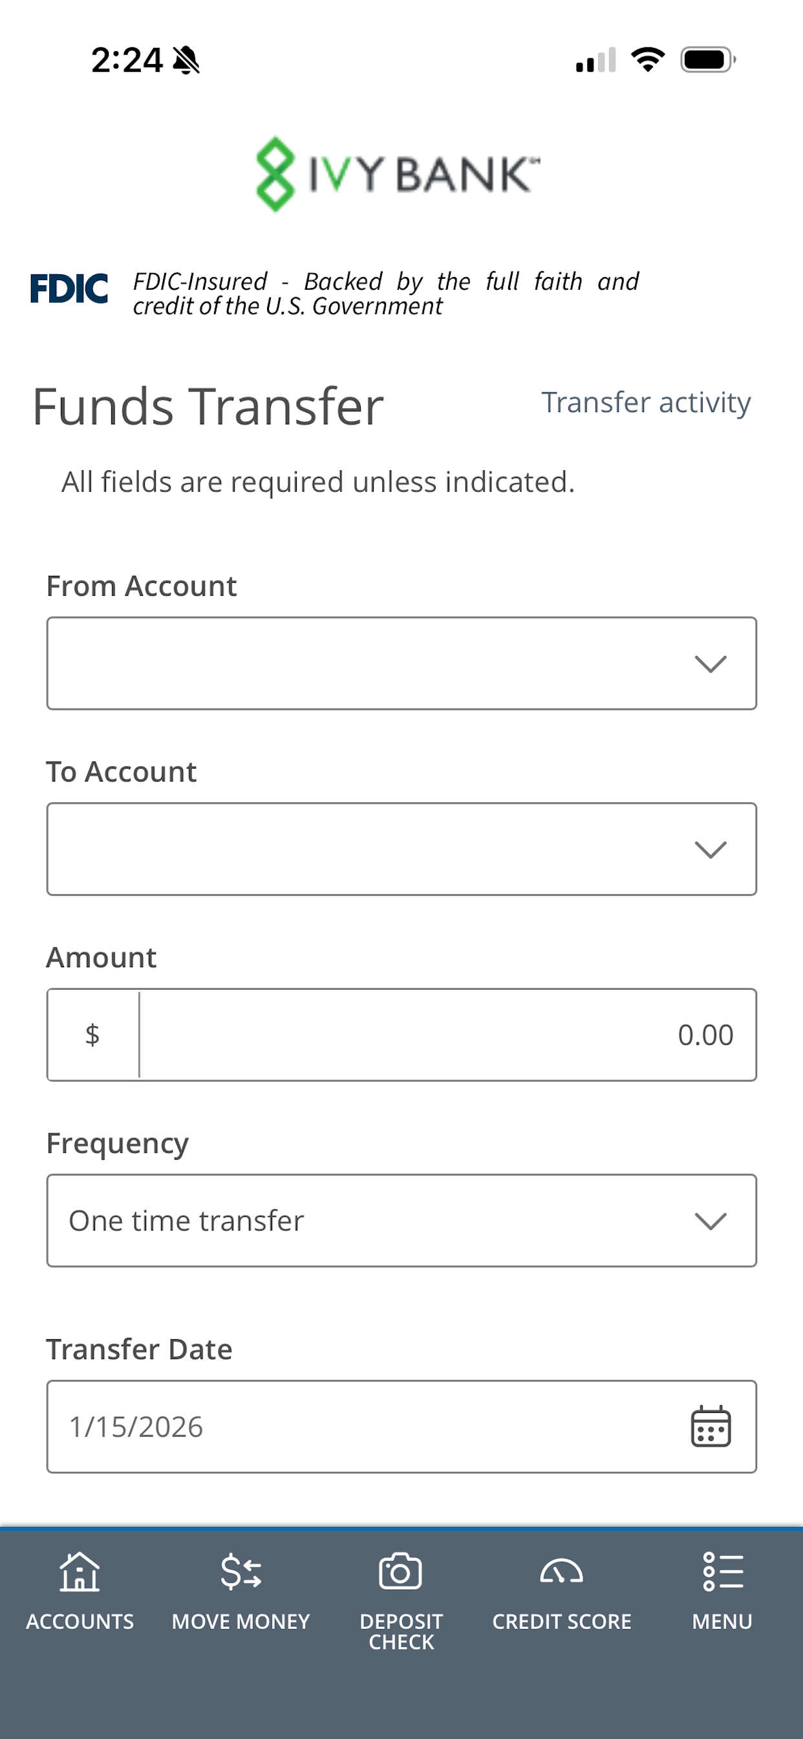
Task: Tap the Credit Score gauge icon
Action: (x=561, y=1571)
